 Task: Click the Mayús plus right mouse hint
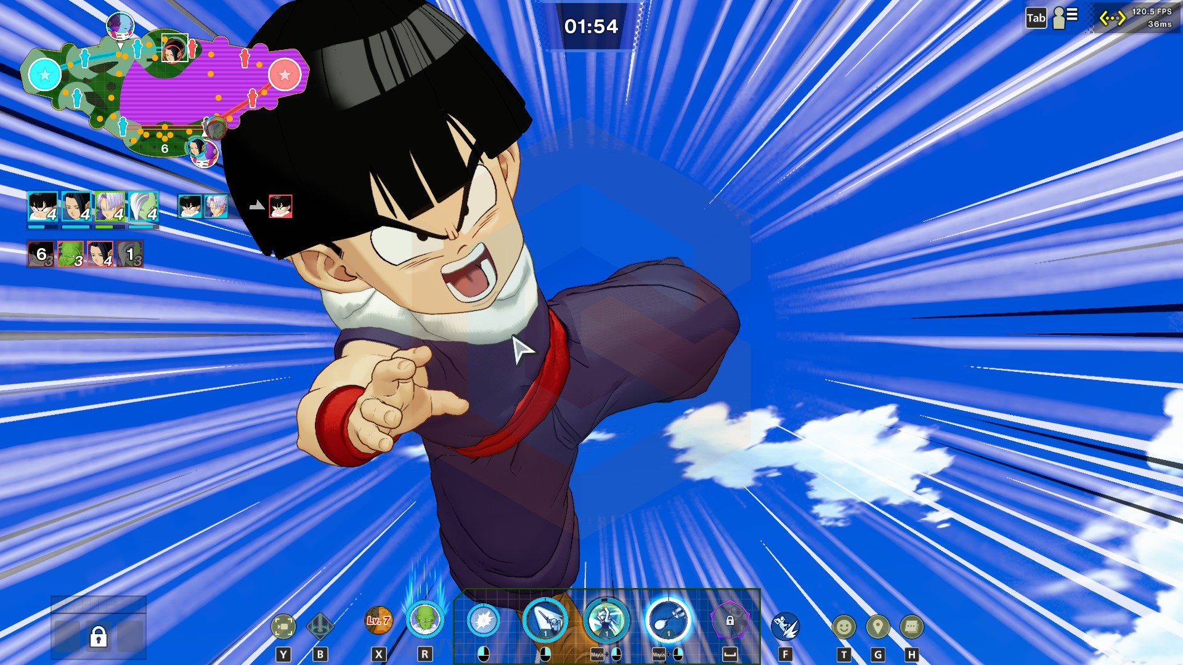click(669, 654)
